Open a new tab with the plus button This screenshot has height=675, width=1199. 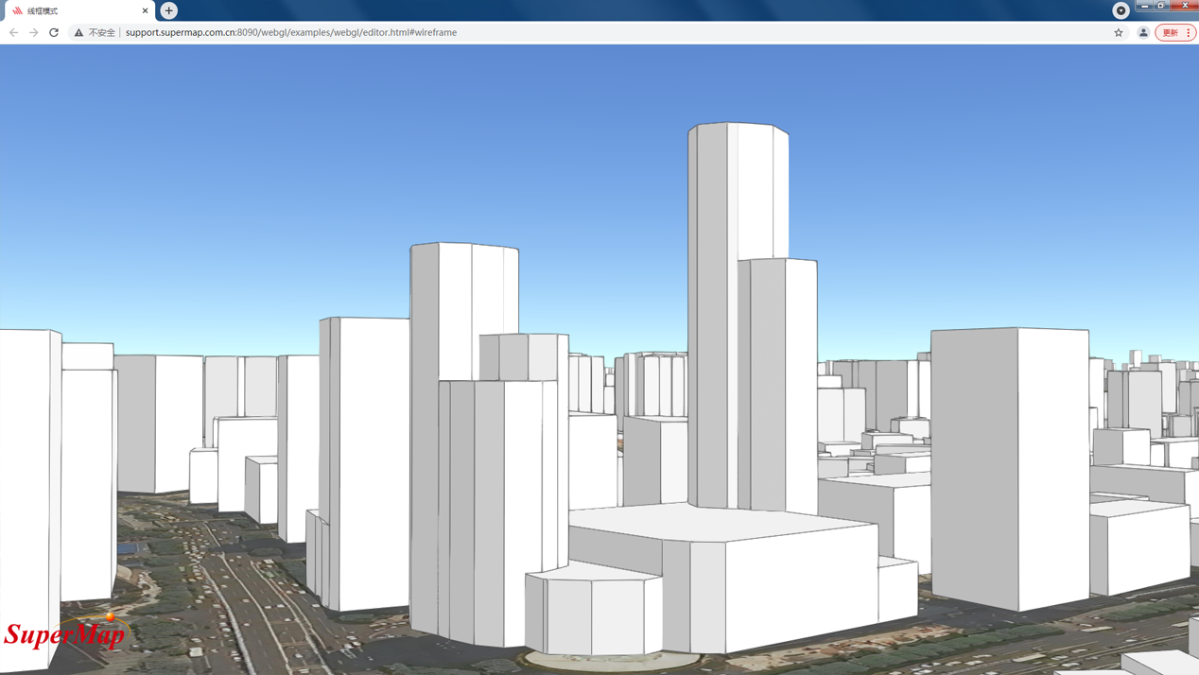pos(168,10)
